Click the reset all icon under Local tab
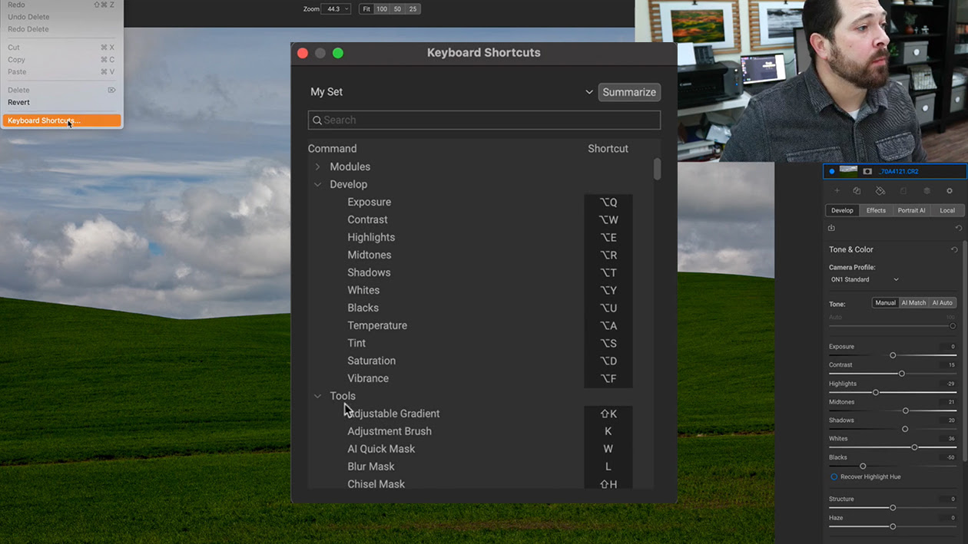The image size is (968, 544). coord(958,228)
